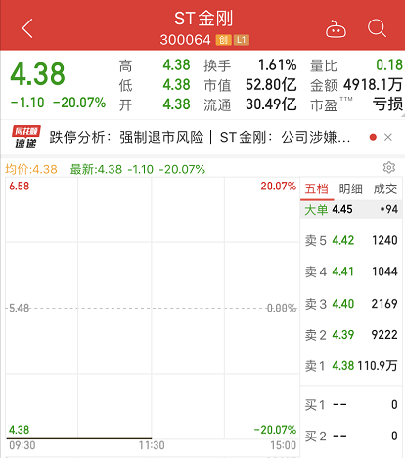Open the 跌停分析 news headline
This screenshot has height=458, width=405.
point(200,137)
